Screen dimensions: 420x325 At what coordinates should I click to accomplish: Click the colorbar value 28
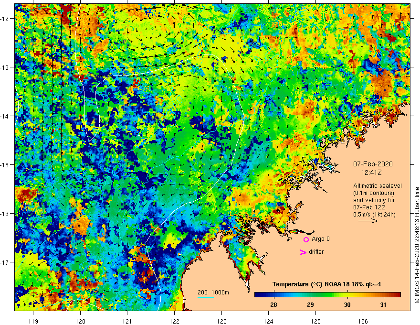[x=273, y=305]
